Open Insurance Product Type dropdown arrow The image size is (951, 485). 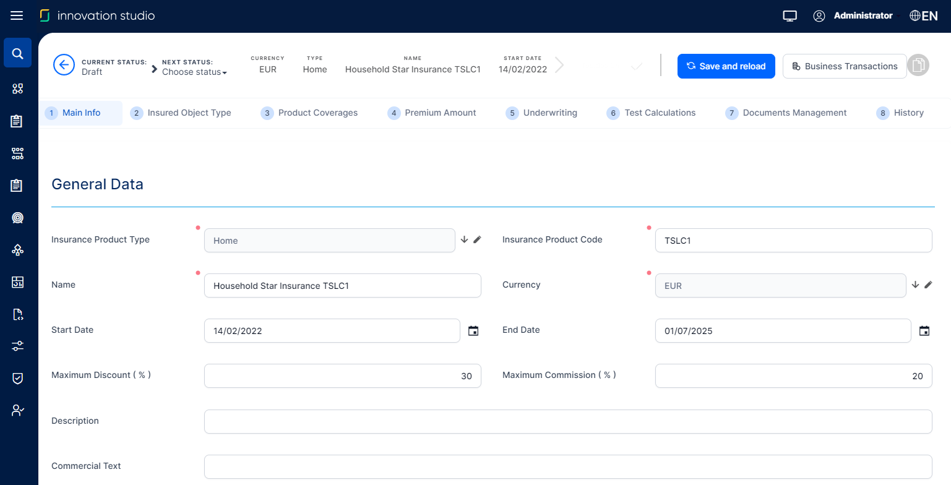[465, 239]
